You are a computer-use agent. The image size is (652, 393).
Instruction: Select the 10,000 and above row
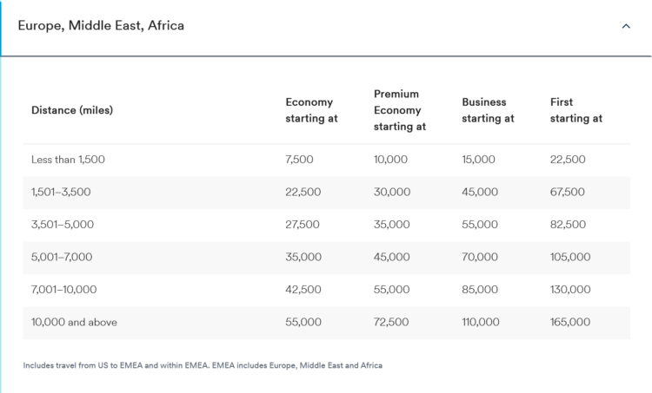[326, 323]
